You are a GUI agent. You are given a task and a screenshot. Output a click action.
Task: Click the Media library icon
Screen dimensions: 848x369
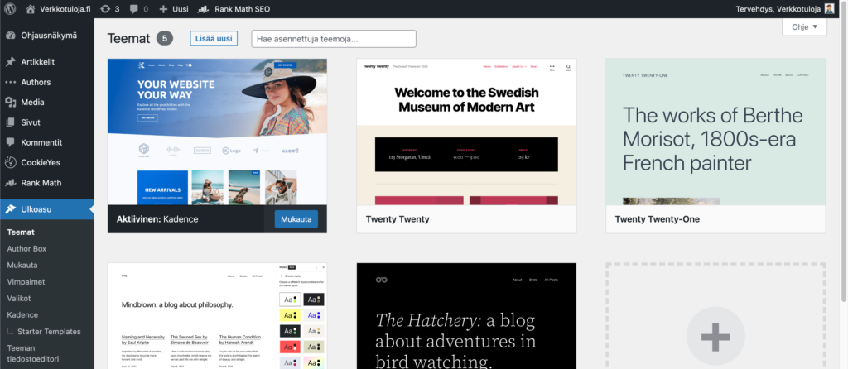pos(10,102)
